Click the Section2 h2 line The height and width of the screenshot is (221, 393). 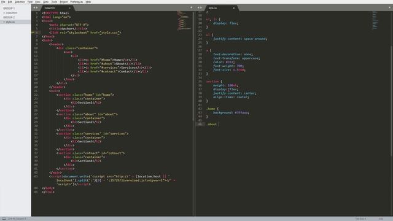[86, 122]
